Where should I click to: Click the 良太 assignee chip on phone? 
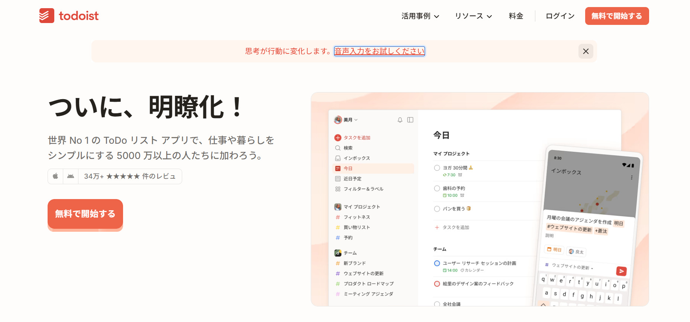coord(576,251)
